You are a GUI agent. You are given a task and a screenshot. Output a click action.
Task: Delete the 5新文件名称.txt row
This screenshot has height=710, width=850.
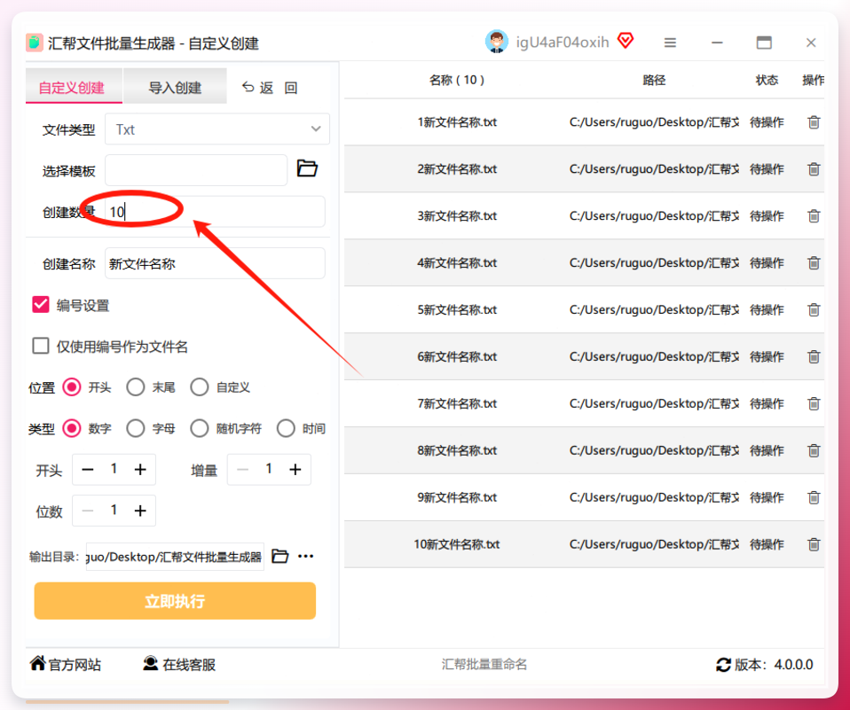[x=813, y=309]
